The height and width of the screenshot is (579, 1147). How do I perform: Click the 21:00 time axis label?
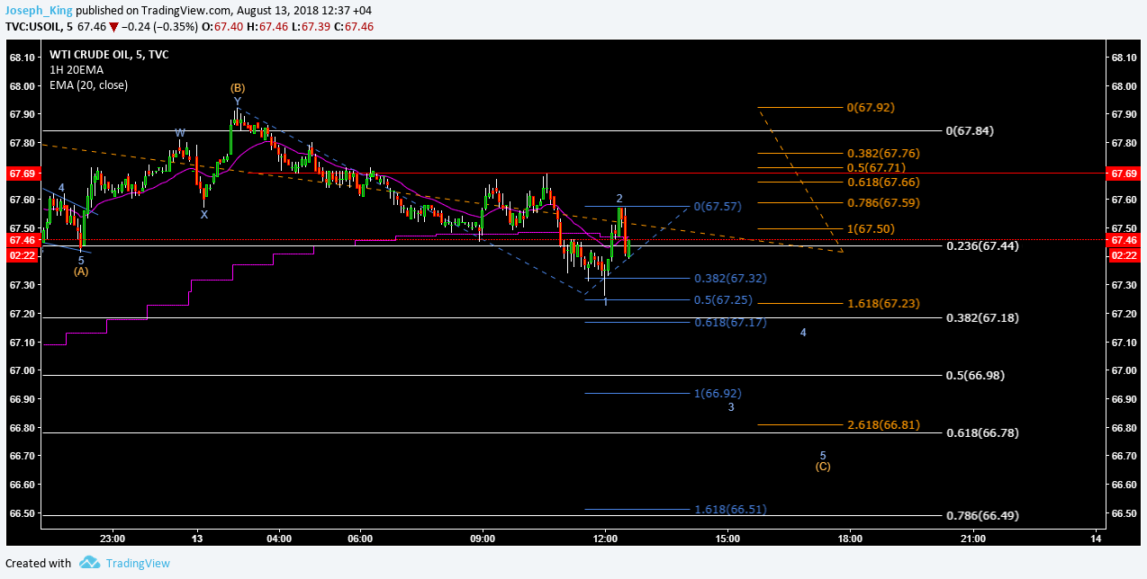point(972,539)
